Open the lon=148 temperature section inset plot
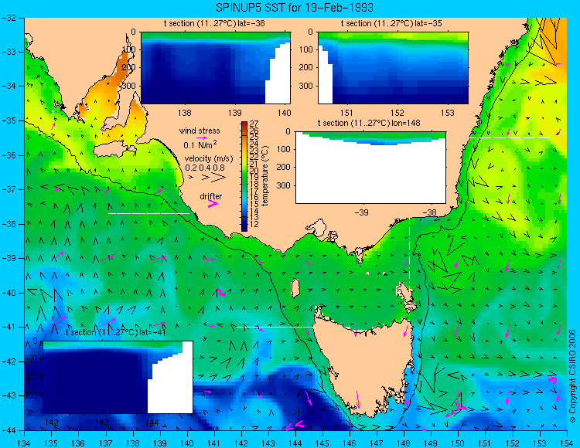The image size is (580, 448). click(x=371, y=168)
